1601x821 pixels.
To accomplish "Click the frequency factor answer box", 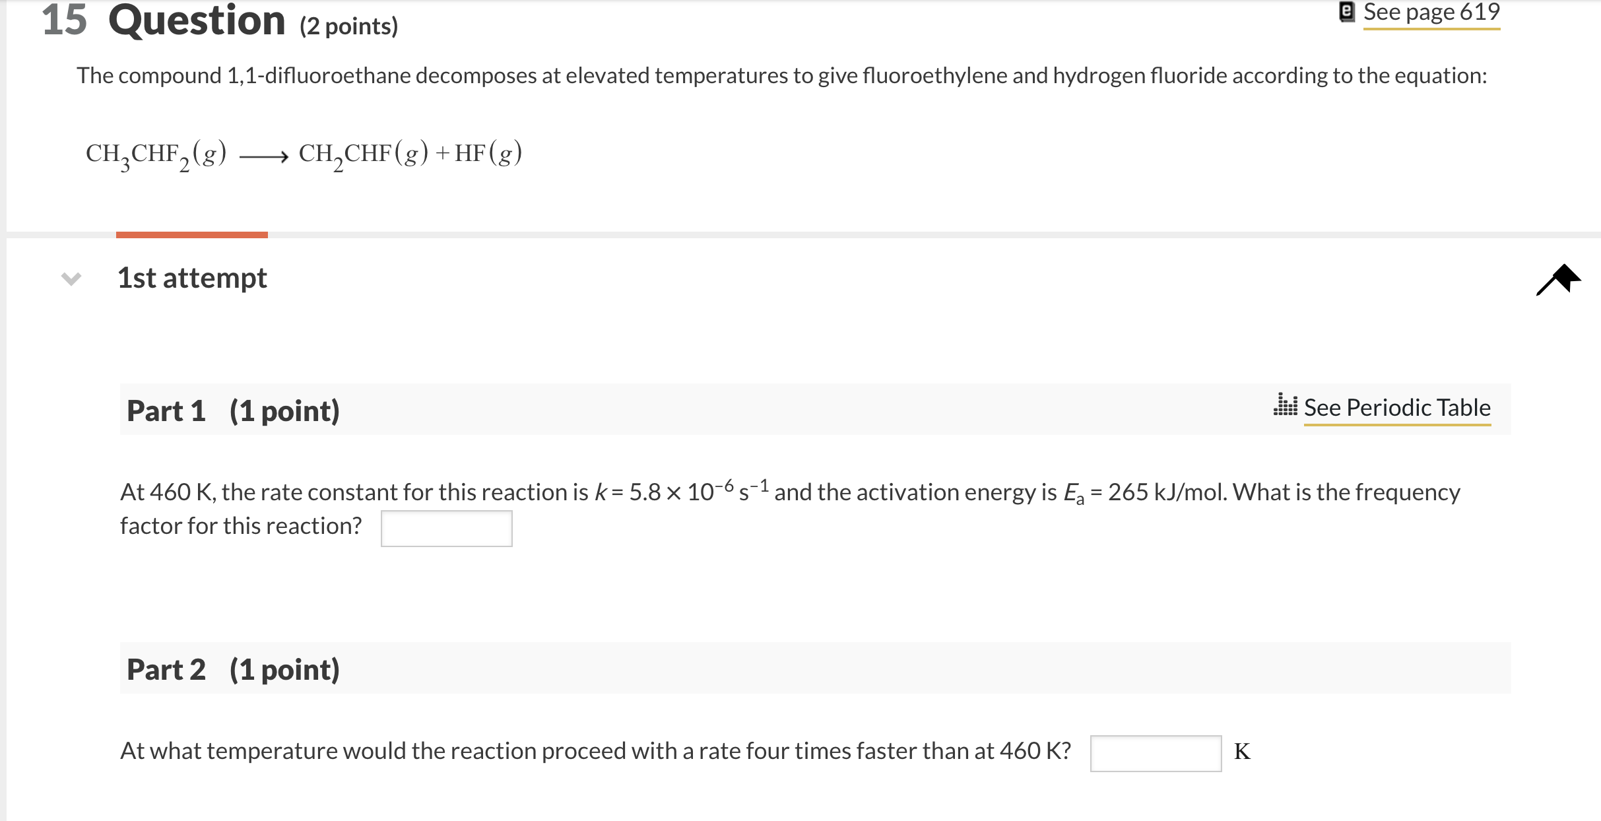I will click(x=446, y=528).
